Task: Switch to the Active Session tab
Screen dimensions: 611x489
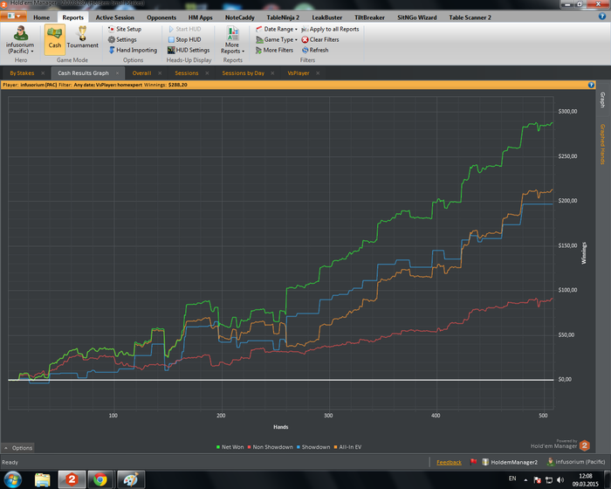Action: pos(115,17)
